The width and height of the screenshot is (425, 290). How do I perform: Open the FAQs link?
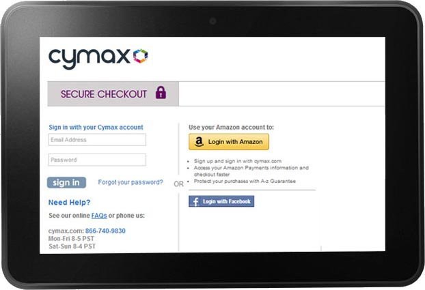click(99, 216)
